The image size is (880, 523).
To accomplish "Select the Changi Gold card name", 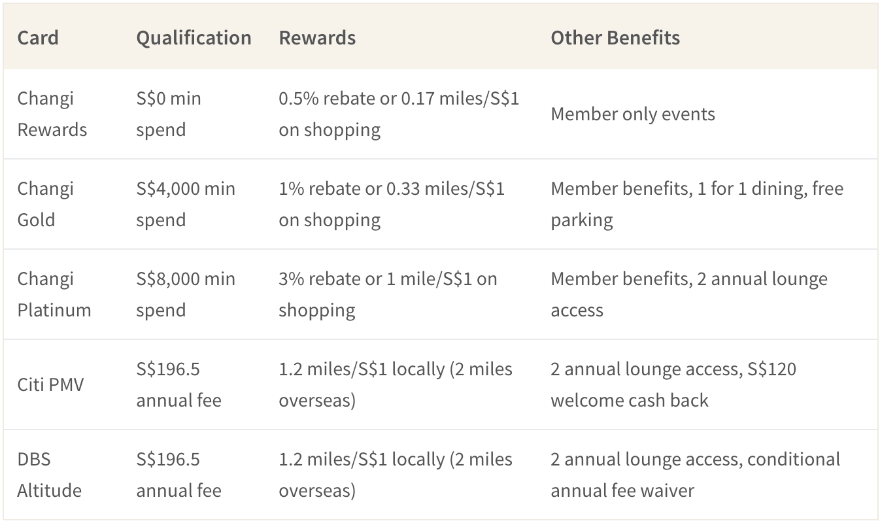I will pos(45,204).
